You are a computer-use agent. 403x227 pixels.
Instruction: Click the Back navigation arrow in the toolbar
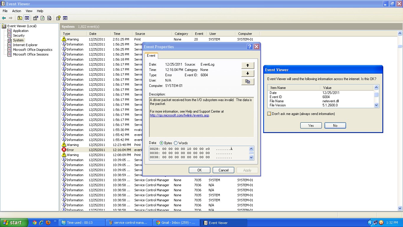4,18
